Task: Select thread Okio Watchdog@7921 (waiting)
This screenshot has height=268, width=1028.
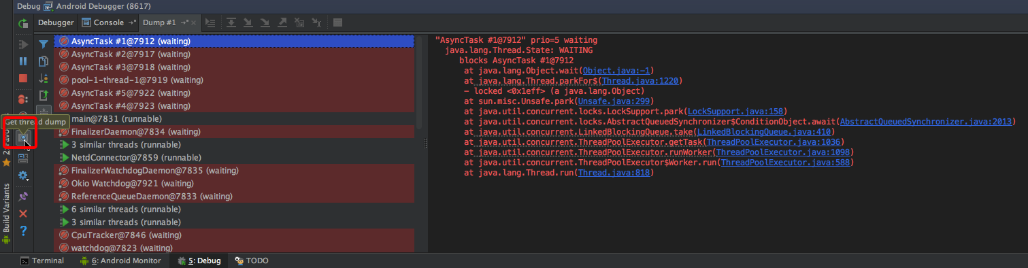Action: [x=234, y=184]
